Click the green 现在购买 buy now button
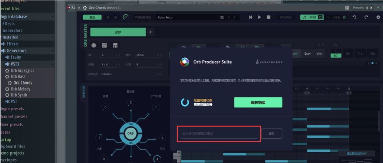Image resolution: width=383 pixels, height=163 pixels. pyautogui.click(x=258, y=102)
